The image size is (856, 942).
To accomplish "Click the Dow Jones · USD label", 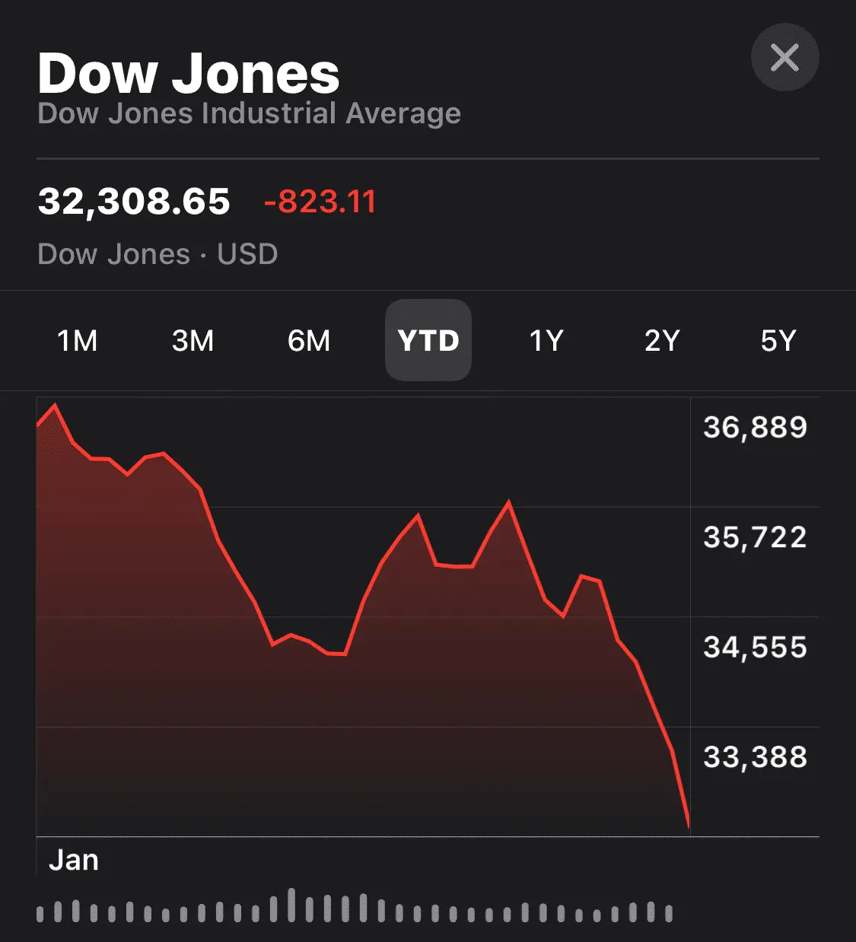I will pos(158,254).
